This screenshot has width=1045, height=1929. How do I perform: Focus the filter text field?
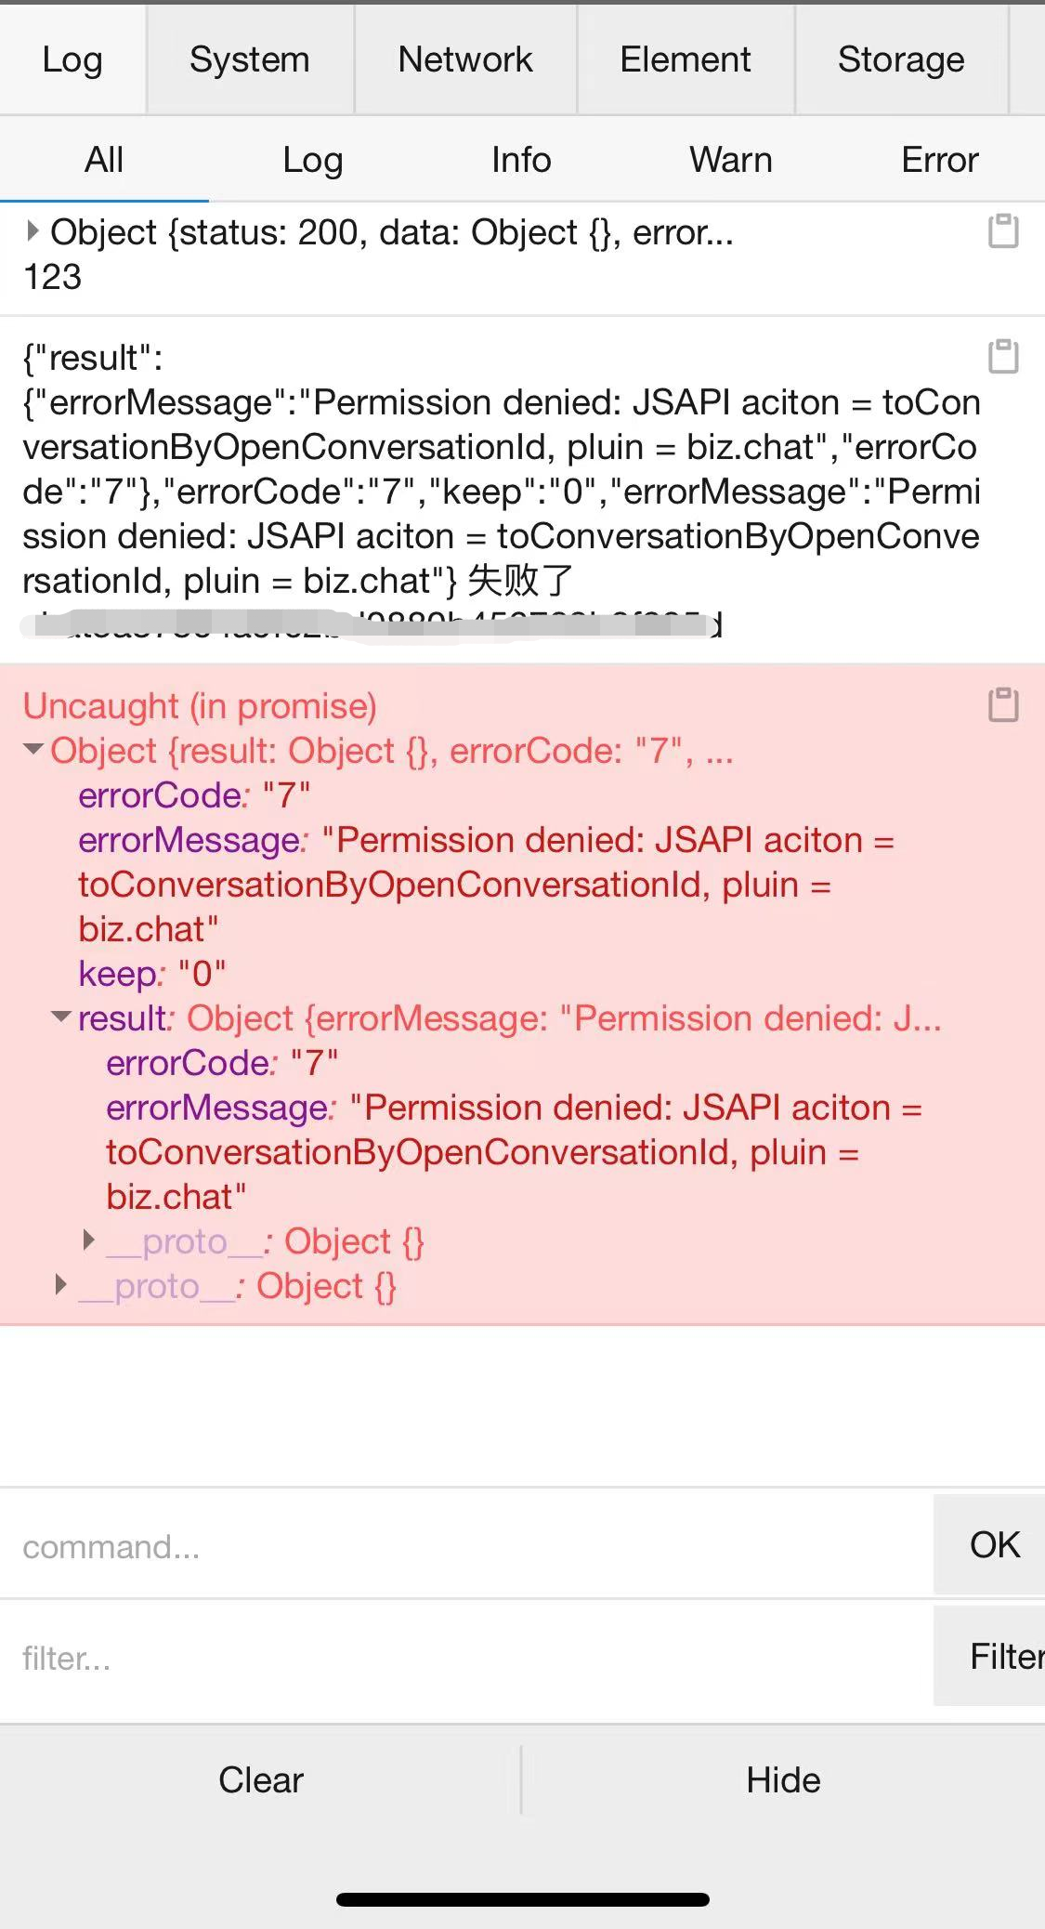[x=466, y=1657]
